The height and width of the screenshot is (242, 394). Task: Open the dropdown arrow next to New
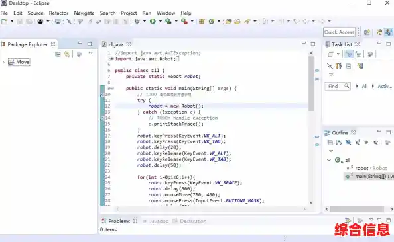coord(11,21)
